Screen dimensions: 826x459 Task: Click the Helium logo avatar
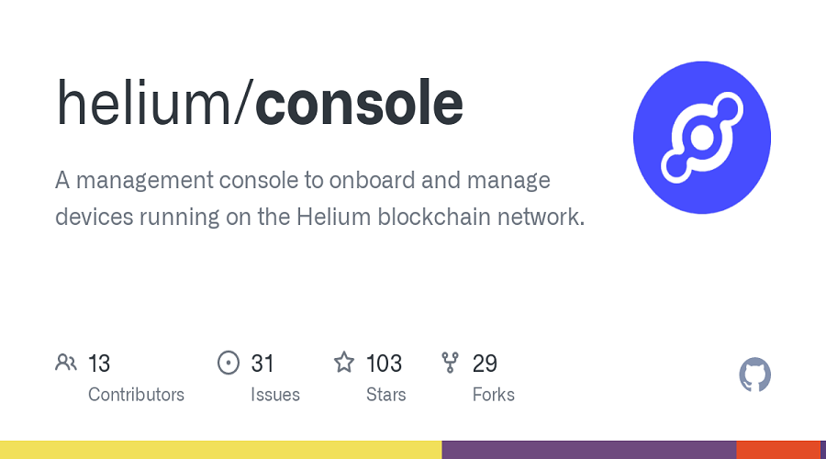click(x=702, y=138)
